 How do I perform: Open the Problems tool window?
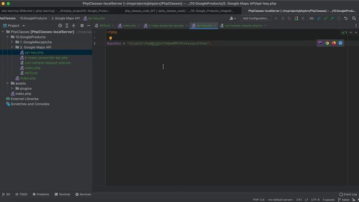click(41, 195)
